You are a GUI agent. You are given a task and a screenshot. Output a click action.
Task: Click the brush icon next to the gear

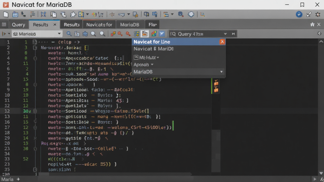309,14
